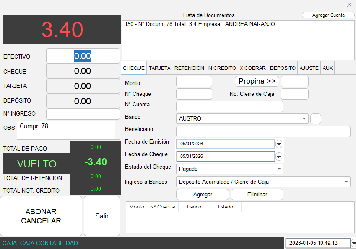Close the payment window with X
This screenshot has height=249, width=356.
[x=349, y=5]
